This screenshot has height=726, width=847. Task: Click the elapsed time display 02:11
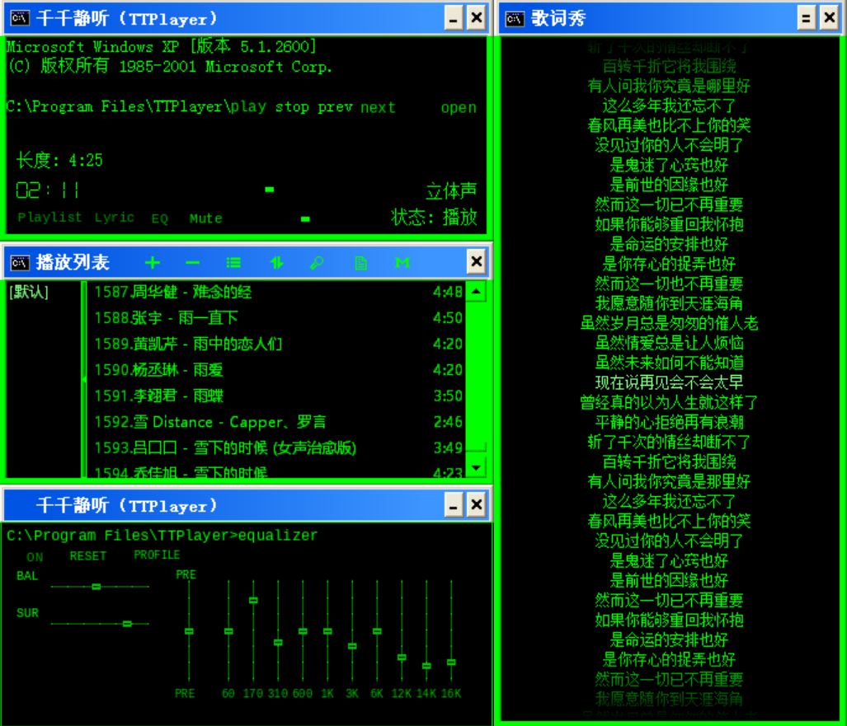coord(48,190)
